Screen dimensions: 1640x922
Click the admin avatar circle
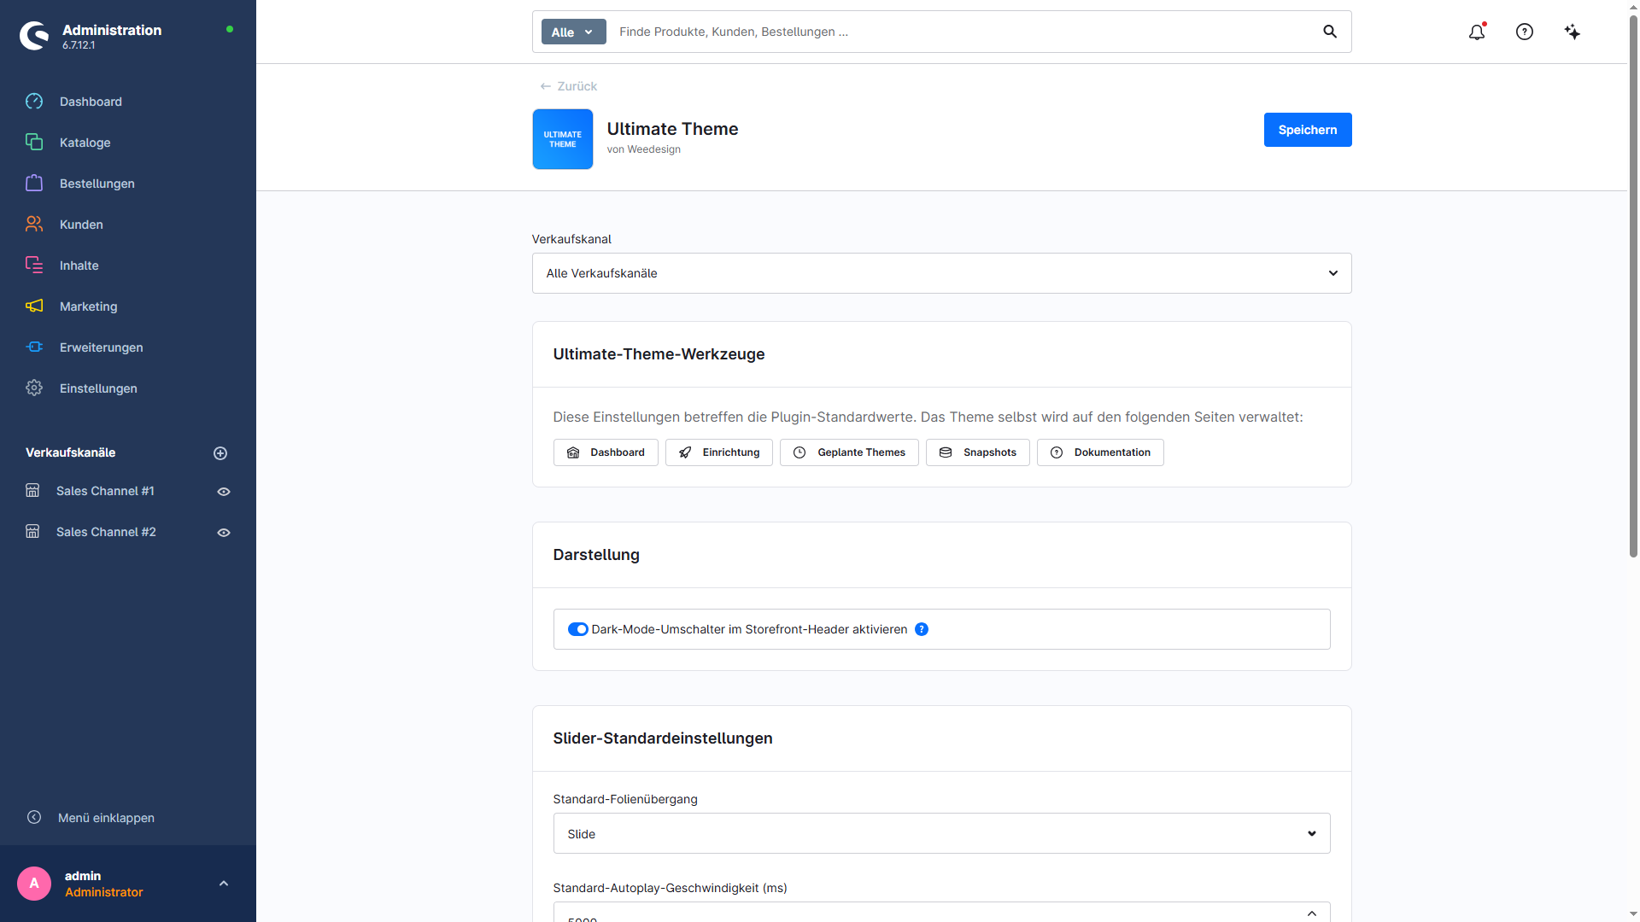point(34,884)
